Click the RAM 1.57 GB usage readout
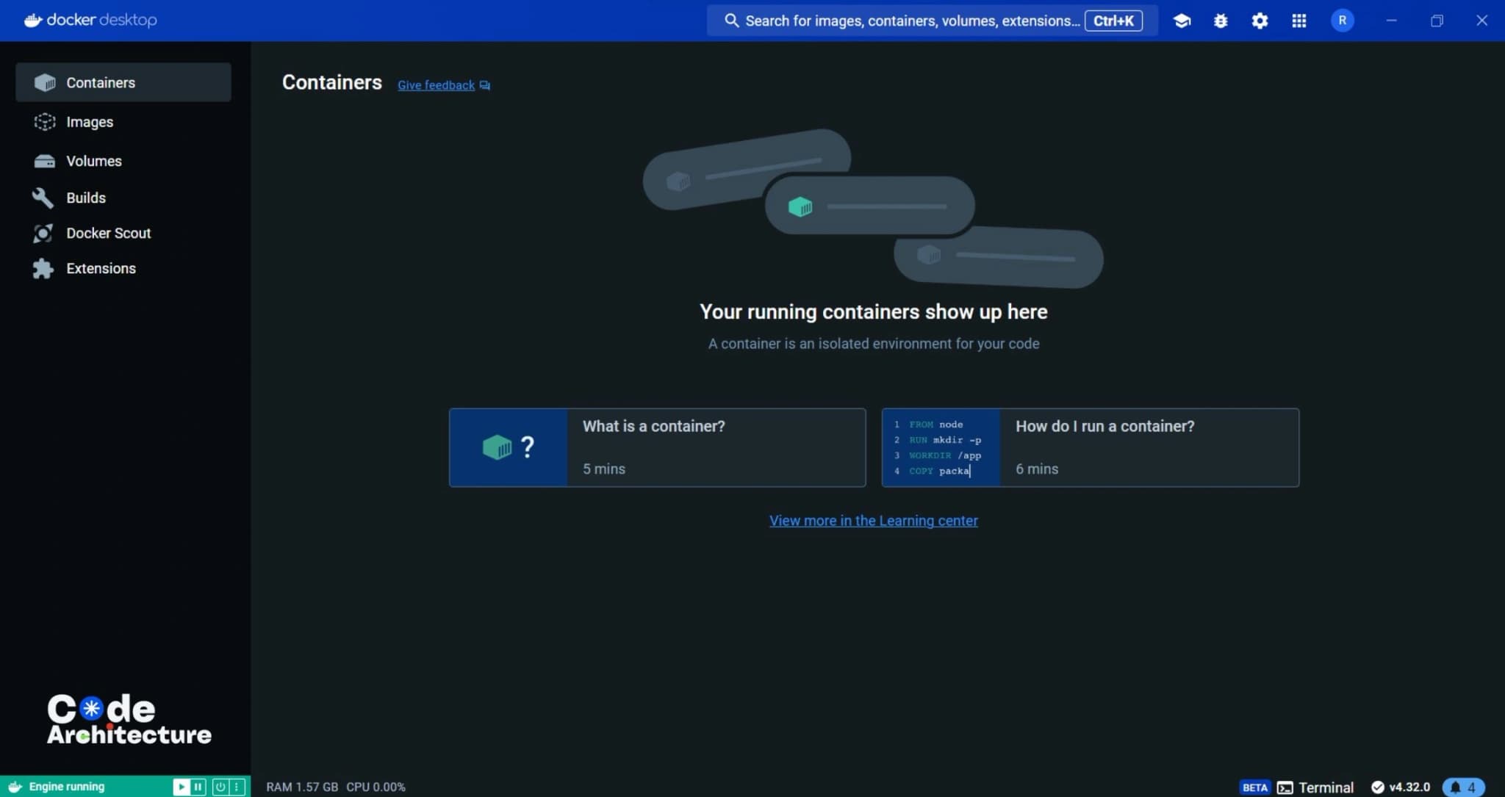1505x797 pixels. point(302,787)
